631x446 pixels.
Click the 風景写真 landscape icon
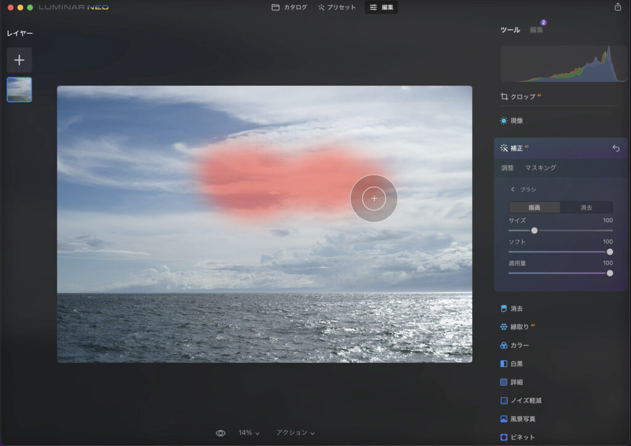point(503,419)
